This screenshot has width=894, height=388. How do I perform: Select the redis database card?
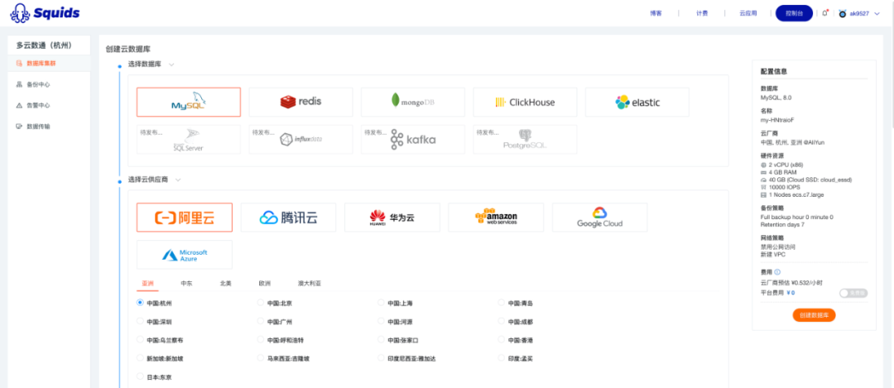300,102
